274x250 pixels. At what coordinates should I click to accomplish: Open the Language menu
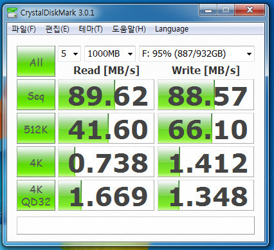coord(172,29)
